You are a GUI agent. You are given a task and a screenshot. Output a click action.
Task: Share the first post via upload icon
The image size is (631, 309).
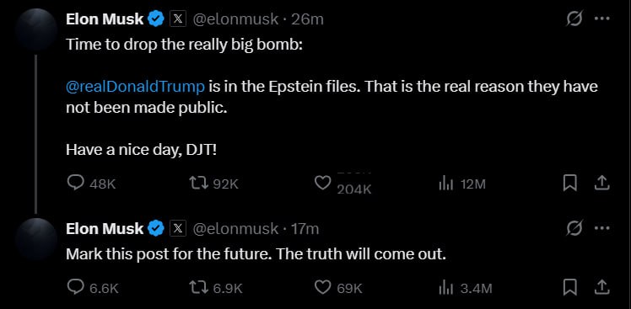tap(601, 184)
